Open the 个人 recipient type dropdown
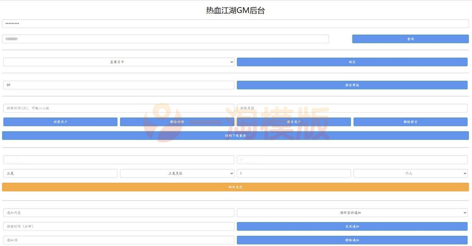Viewport: 472px width, 246px height. tap(410, 173)
